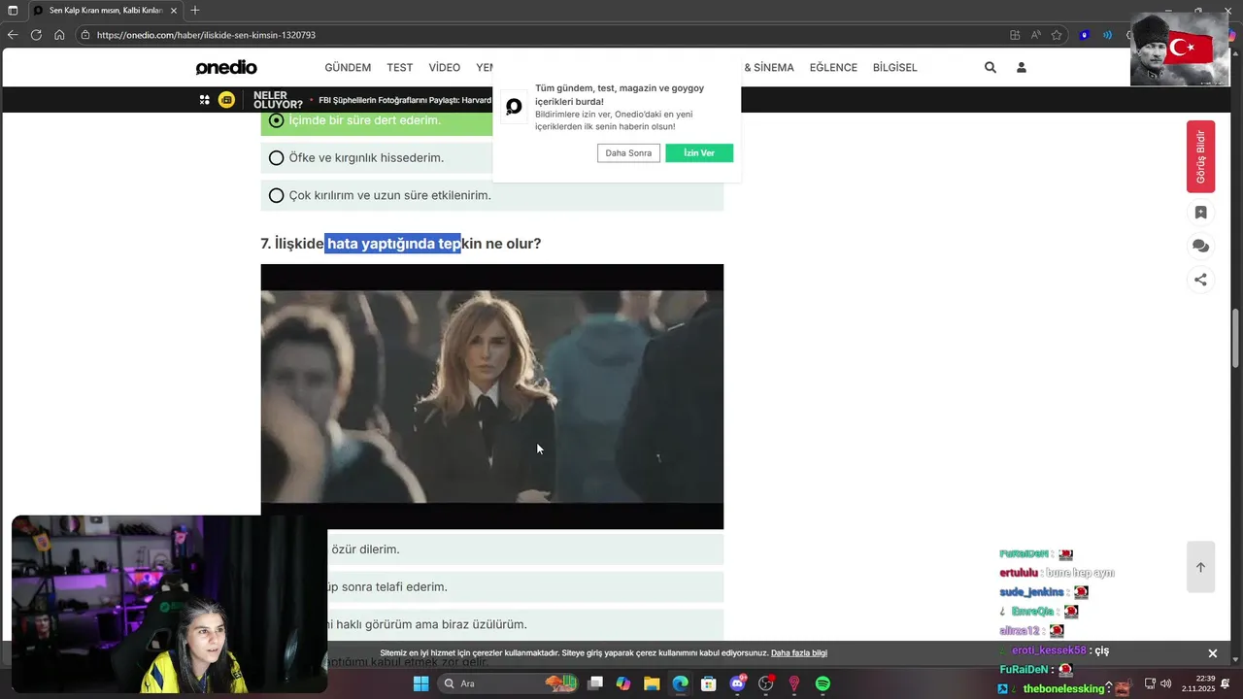Open '& SİNEMA' menu item

pos(769,68)
